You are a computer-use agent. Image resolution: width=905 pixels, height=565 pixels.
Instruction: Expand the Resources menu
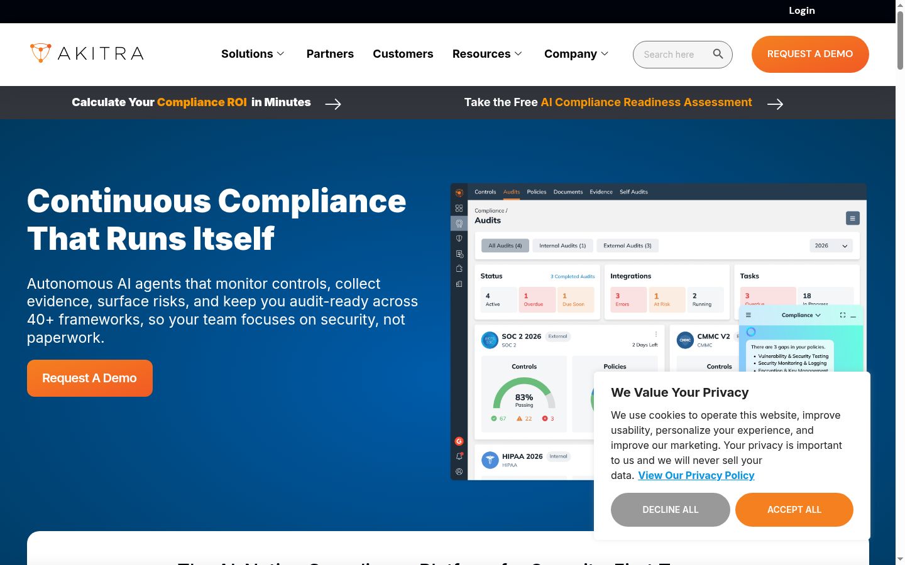pyautogui.click(x=487, y=54)
